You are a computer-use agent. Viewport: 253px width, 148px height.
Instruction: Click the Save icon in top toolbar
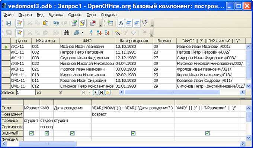pos(9,23)
